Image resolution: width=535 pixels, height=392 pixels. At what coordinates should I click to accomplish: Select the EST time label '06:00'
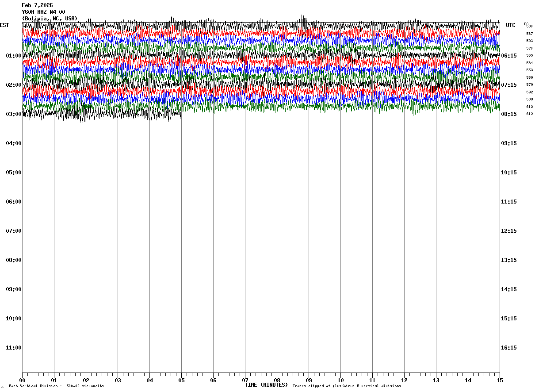[14, 202]
